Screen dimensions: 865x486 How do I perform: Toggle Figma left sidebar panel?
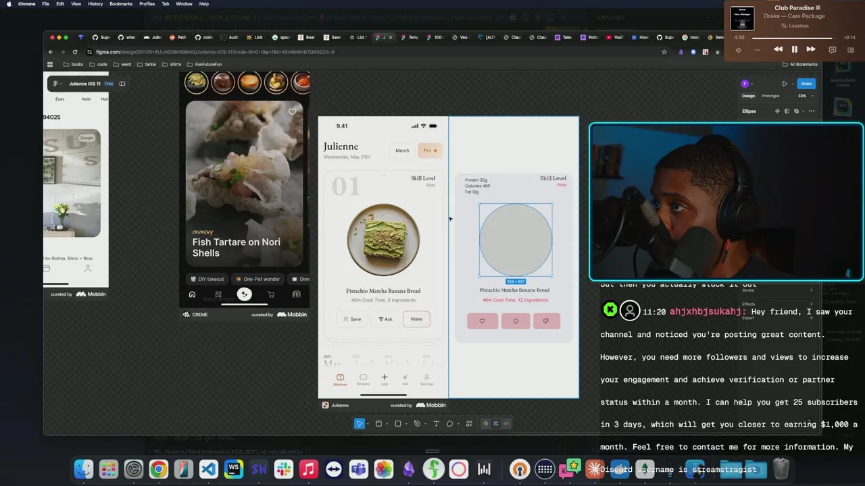coord(122,84)
